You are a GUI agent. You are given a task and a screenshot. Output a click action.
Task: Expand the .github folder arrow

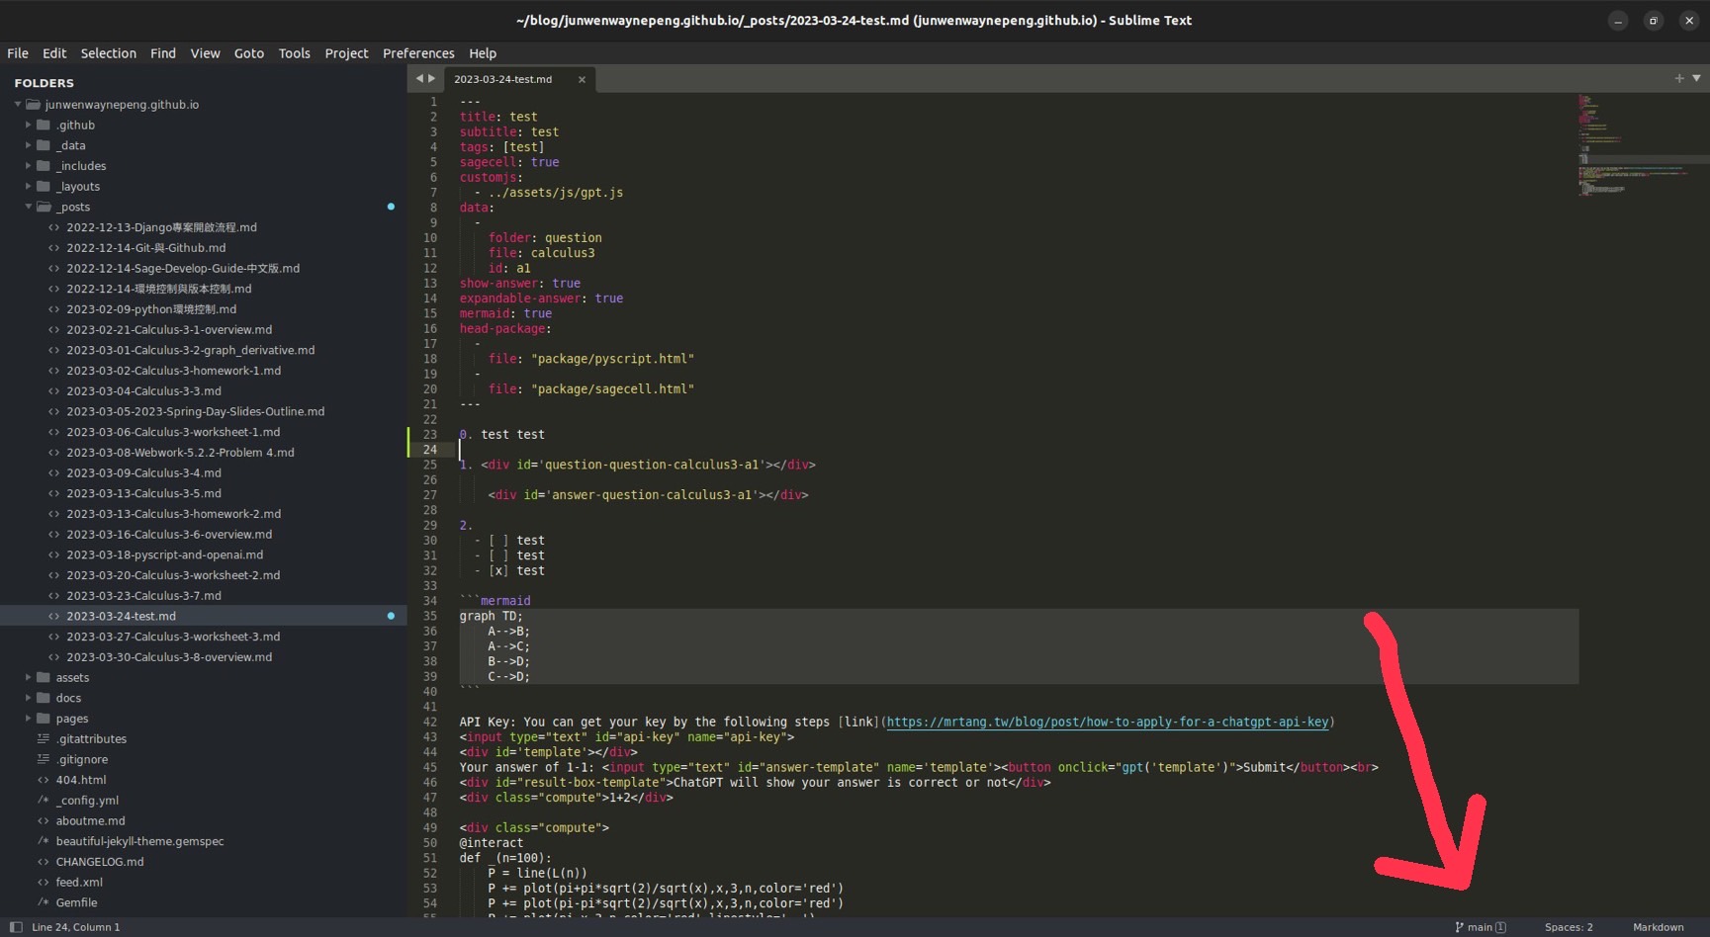point(28,126)
